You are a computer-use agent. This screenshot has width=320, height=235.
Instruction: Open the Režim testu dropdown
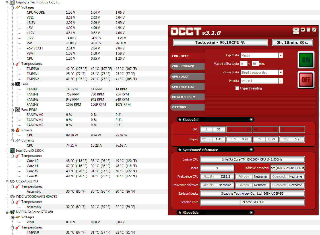[x=281, y=72]
